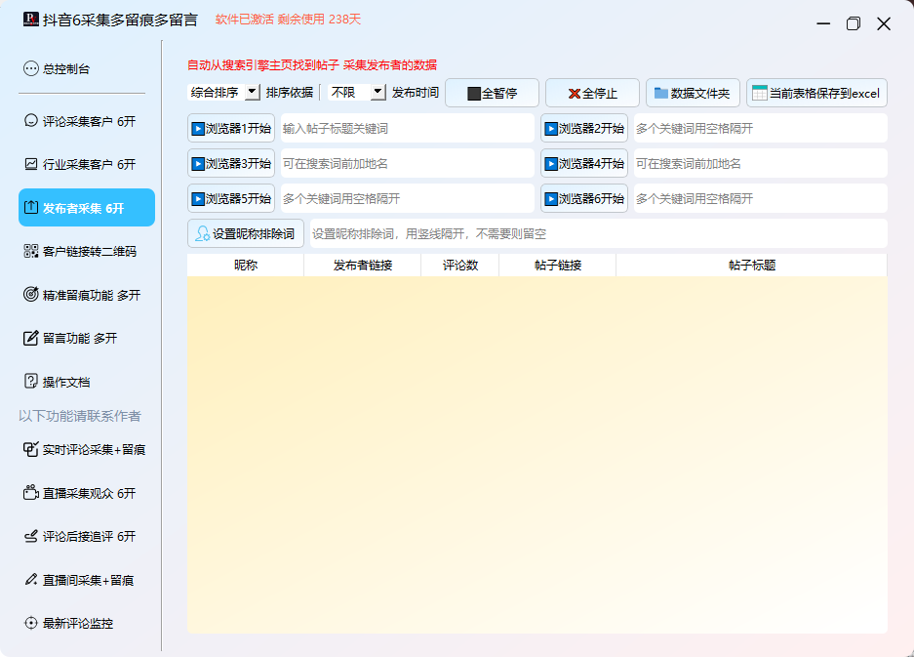The width and height of the screenshot is (914, 657).
Task: Open the 数据文件夹 data folder
Action: click(693, 94)
